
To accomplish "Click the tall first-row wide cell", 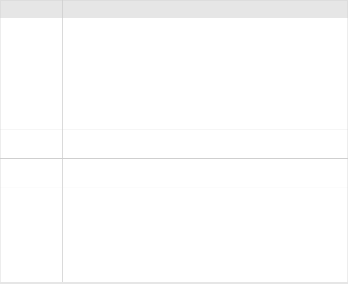I will coord(205,74).
